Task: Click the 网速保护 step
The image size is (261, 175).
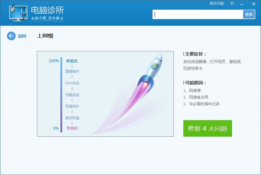Action: 72,106
